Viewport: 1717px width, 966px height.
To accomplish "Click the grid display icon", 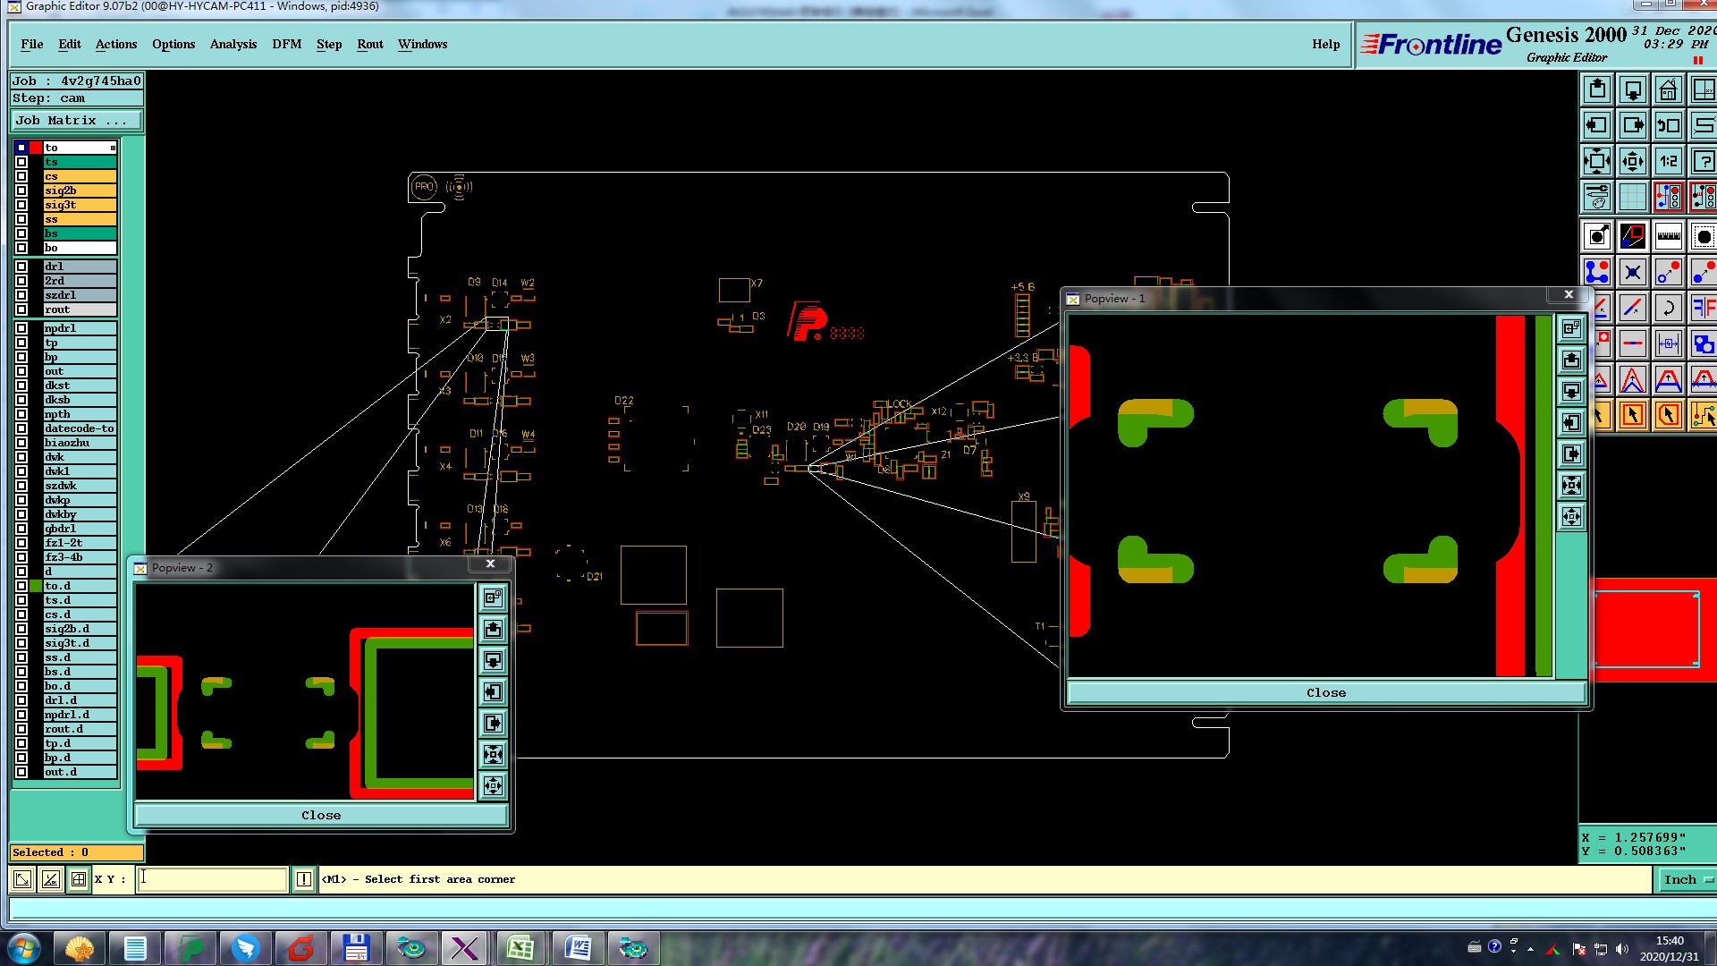I will [1632, 197].
